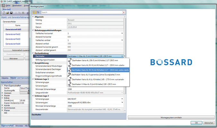Viewport: 217px width, 128px height.
Task: Switch to the Objekte tab
Action: tap(5, 78)
